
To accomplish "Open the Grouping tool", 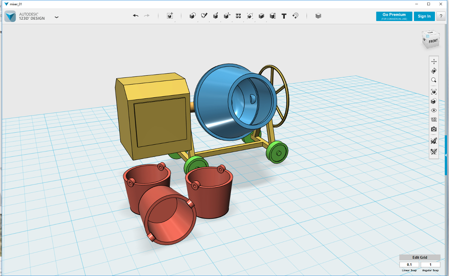I will pyautogui.click(x=250, y=16).
